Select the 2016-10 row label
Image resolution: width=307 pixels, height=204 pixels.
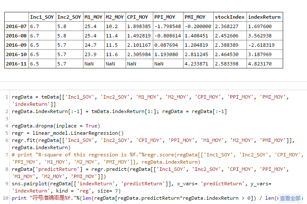[16, 54]
